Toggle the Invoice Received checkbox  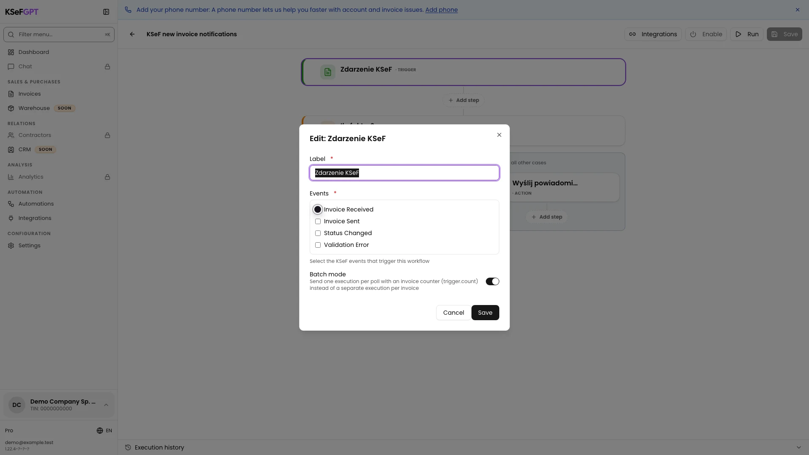pyautogui.click(x=318, y=209)
